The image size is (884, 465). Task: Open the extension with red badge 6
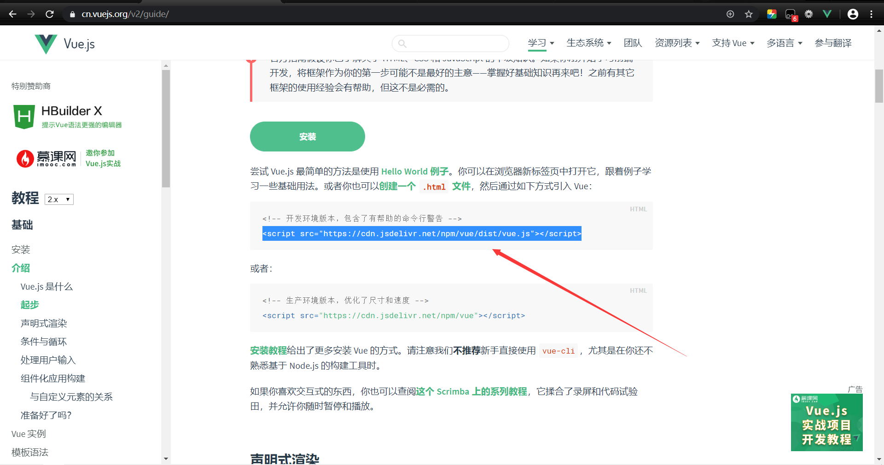click(791, 15)
